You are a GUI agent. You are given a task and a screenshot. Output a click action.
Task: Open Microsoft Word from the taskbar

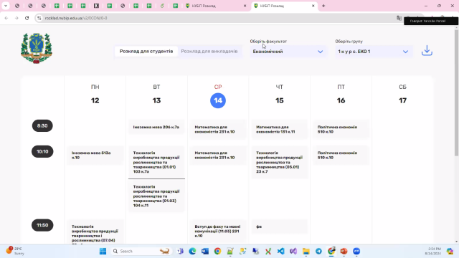coord(205,252)
